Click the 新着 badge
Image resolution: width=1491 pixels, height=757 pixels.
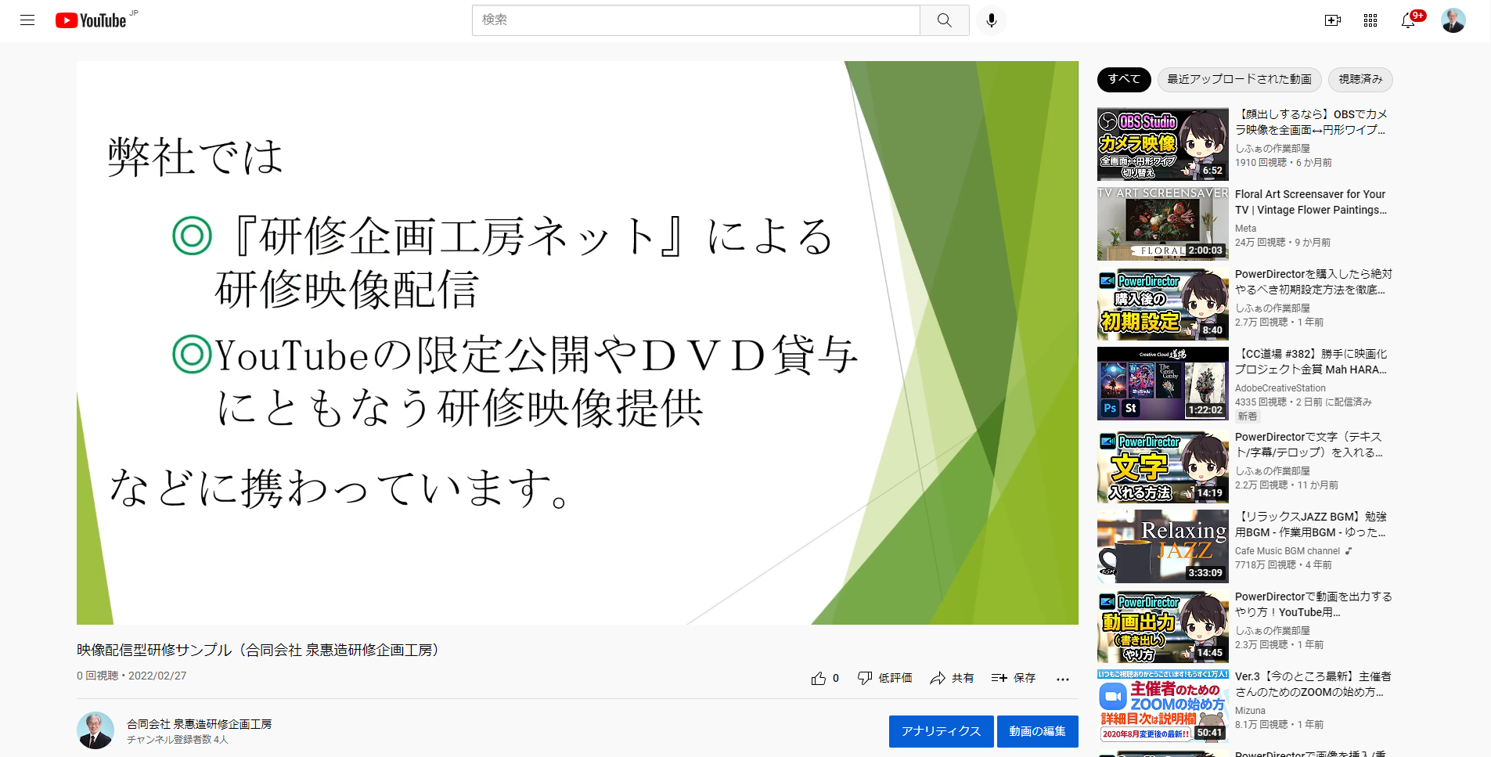point(1248,416)
